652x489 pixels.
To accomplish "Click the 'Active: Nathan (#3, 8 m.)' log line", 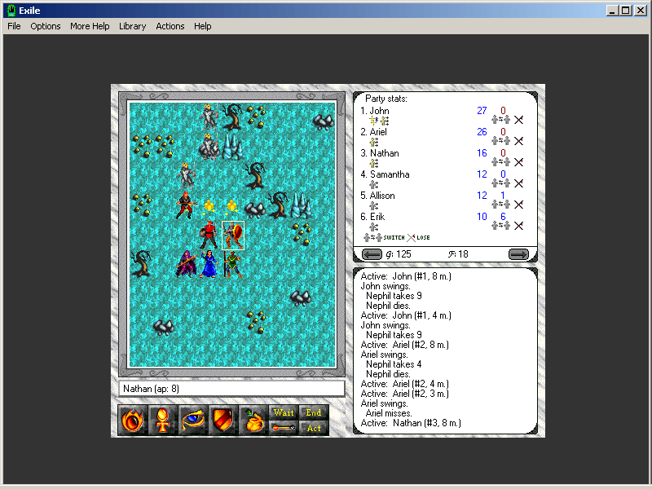I will click(x=411, y=423).
